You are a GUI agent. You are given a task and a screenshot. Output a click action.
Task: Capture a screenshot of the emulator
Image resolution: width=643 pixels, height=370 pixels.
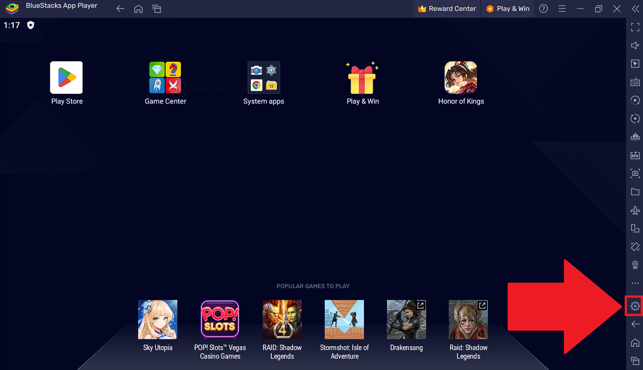point(635,173)
